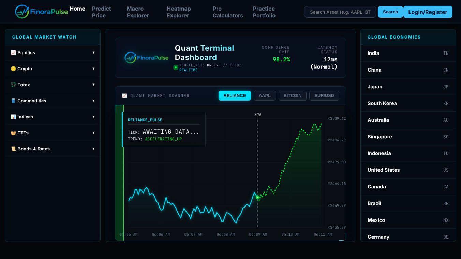Click the Crypto coin icon

coord(13,69)
